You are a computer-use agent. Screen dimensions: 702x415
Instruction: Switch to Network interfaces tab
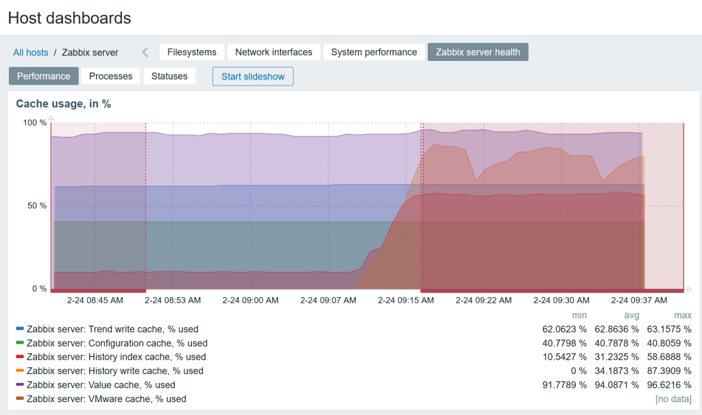274,52
